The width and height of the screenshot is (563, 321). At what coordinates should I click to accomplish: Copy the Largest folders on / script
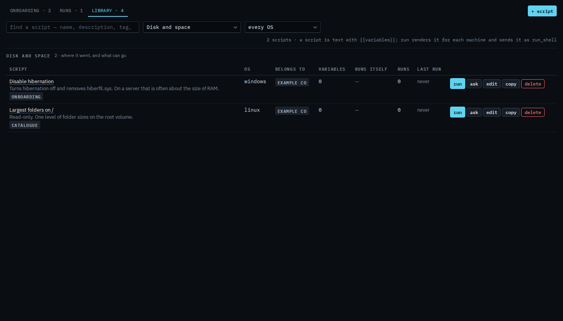point(511,112)
